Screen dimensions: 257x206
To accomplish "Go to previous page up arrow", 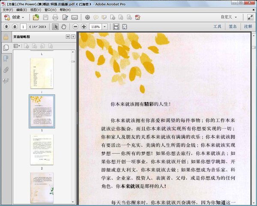I will [x=6, y=27].
